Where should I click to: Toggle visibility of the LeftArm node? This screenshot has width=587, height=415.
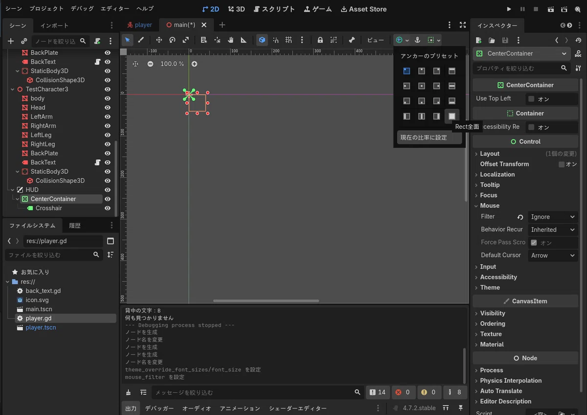pyautogui.click(x=108, y=116)
